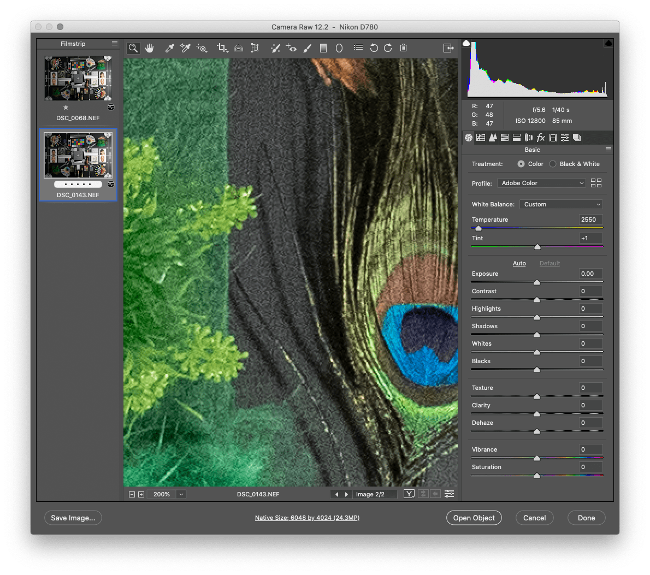Click the Save Image button
The height and width of the screenshot is (575, 650).
[73, 518]
